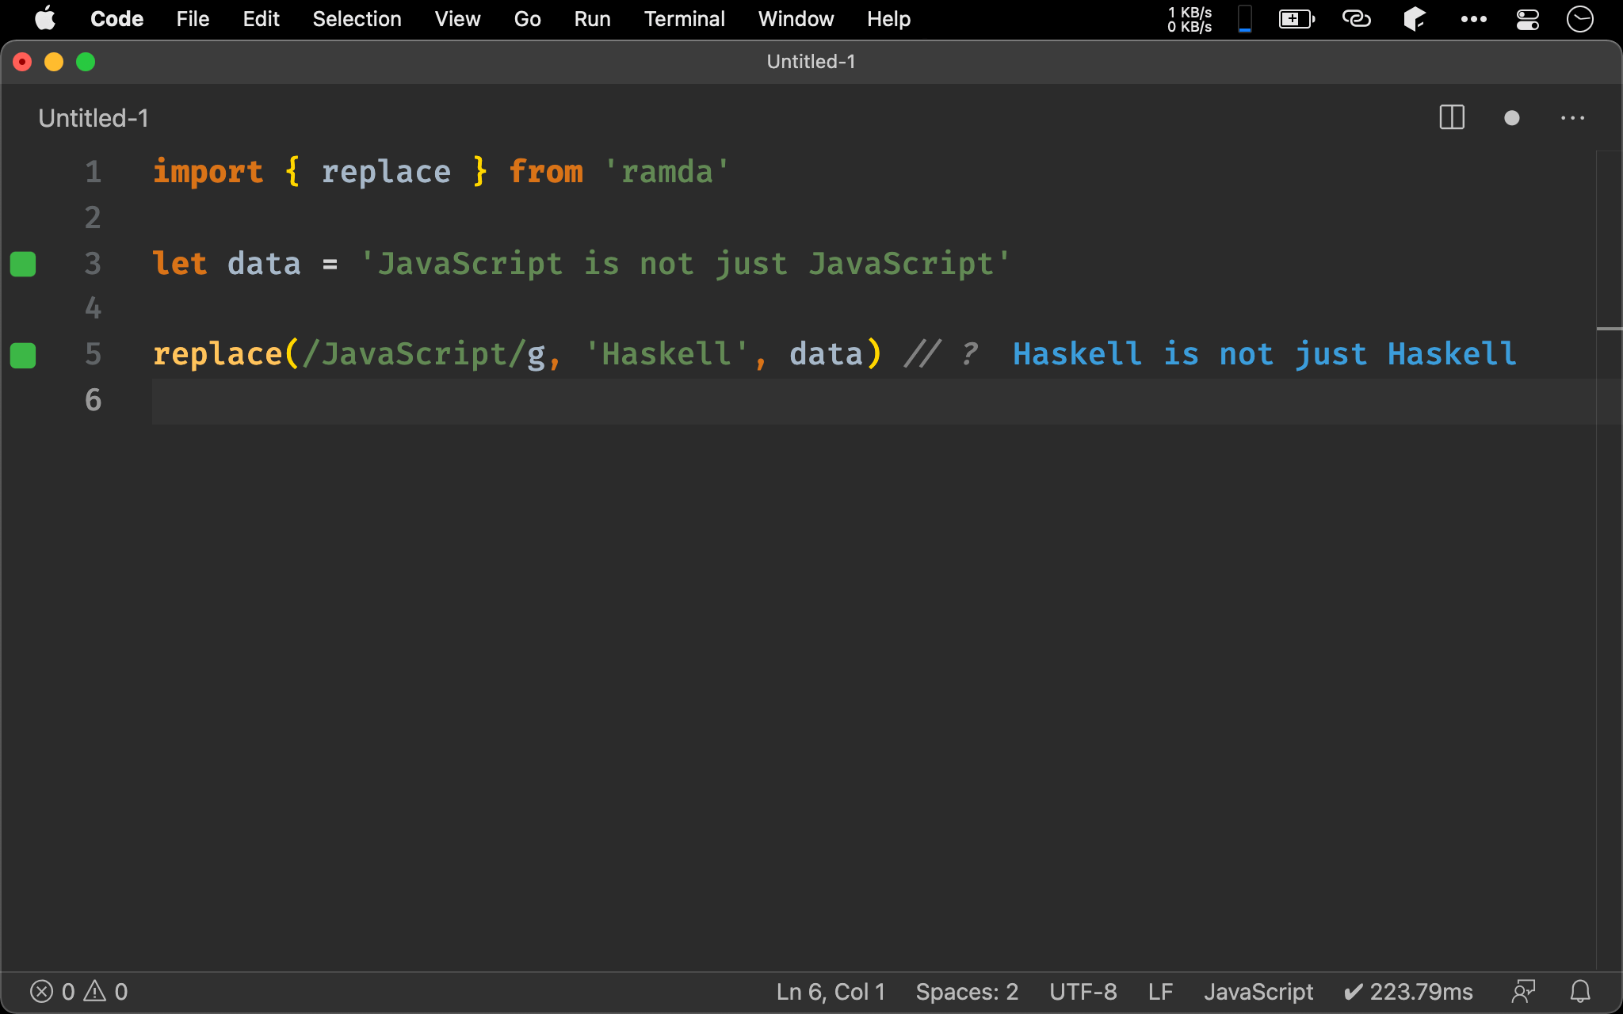Show hidden menu bar items ellipsis
This screenshot has width=1623, height=1014.
pos(1473,19)
